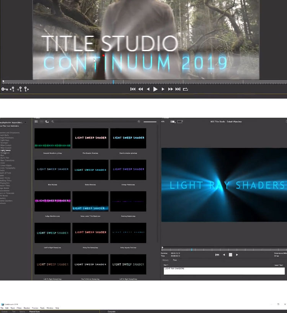Image resolution: width=287 pixels, height=313 pixels.
Task: Click the preset search magnifier icon
Action: pos(53,122)
